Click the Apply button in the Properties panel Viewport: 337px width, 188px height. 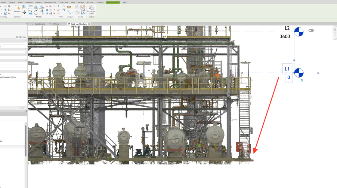point(21,108)
